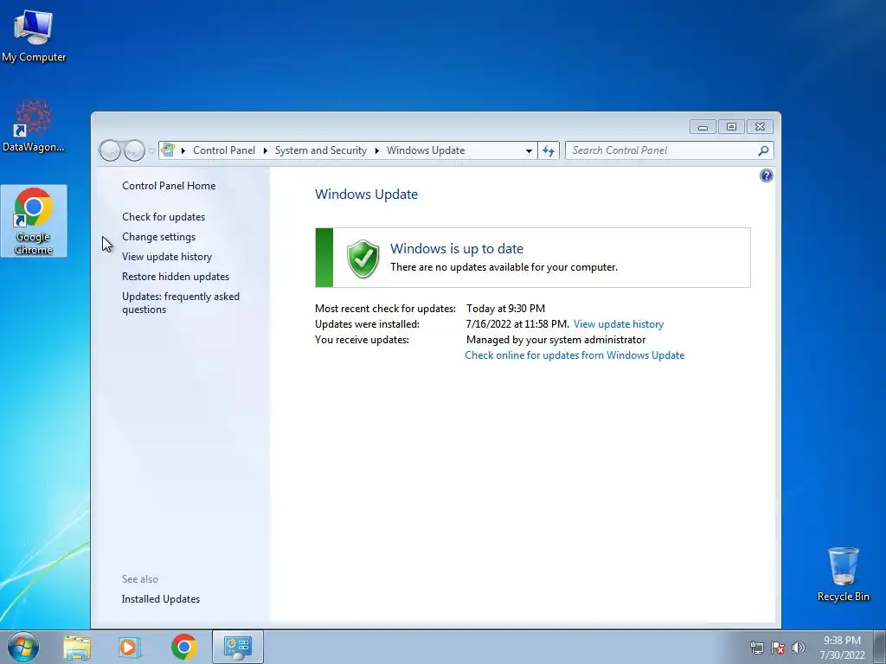The height and width of the screenshot is (664, 886).
Task: Click Check for updates in sidebar
Action: click(164, 217)
